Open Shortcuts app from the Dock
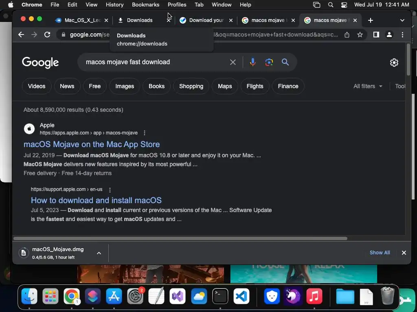The height and width of the screenshot is (312, 417). tap(93, 296)
